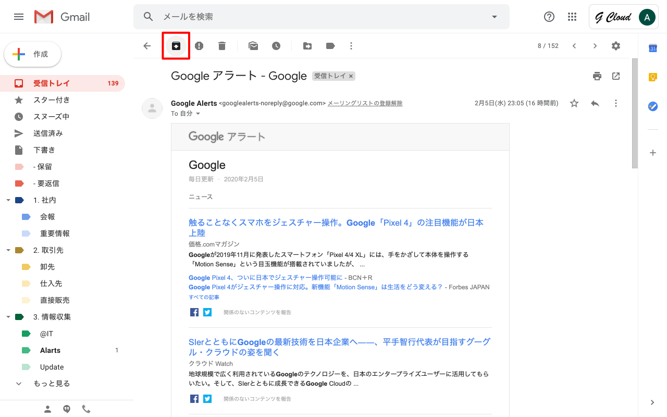Snooze this email with clock icon
The width and height of the screenshot is (667, 417).
pyautogui.click(x=276, y=46)
